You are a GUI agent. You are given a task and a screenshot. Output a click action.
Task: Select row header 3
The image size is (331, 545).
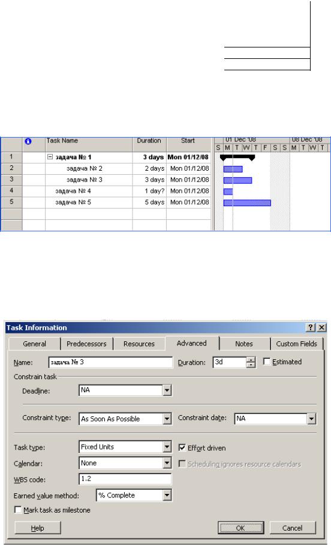pyautogui.click(x=11, y=180)
